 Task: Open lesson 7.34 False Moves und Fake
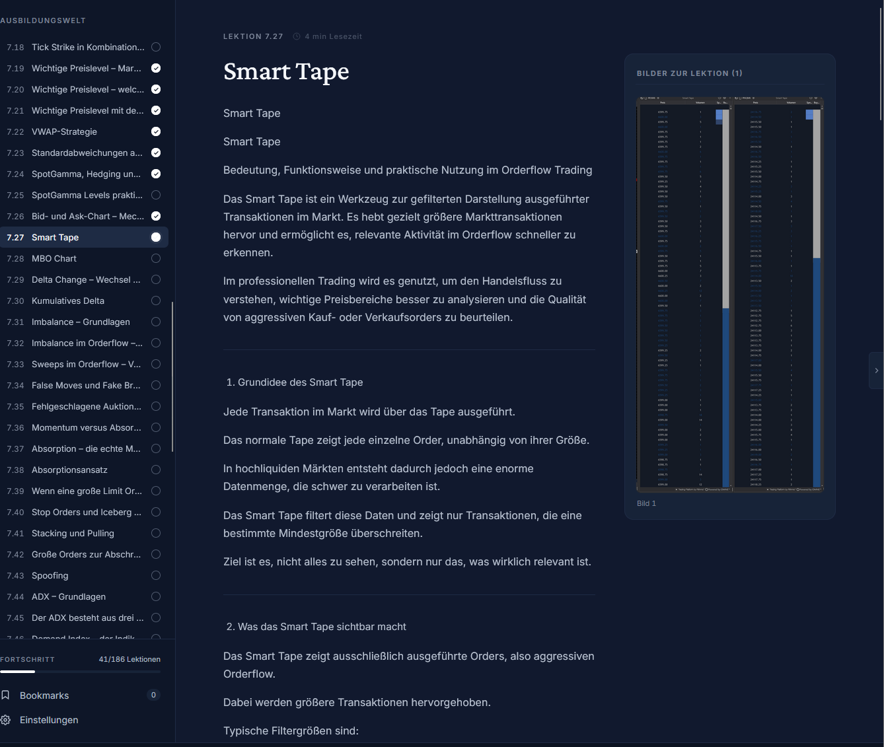(84, 385)
